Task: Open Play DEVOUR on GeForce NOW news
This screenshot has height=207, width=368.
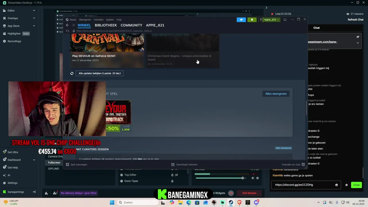Action: point(107,51)
